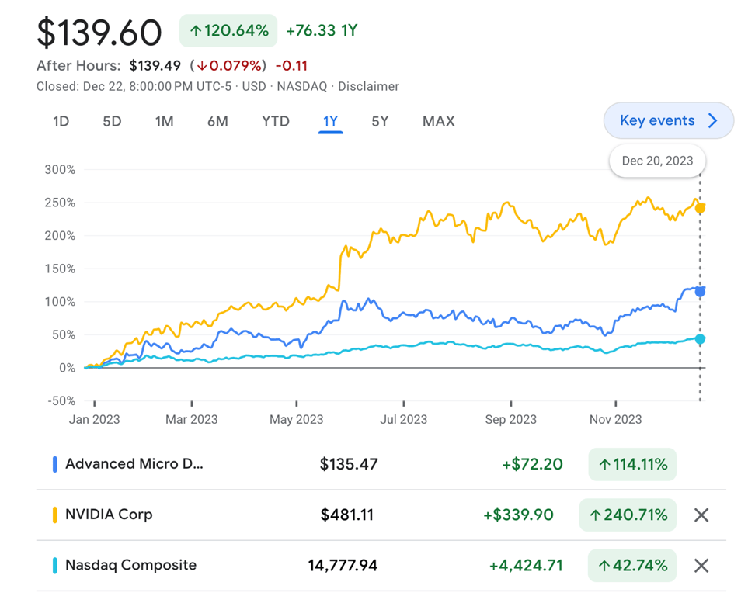Open the Advanced Micro Devices row

pyautogui.click(x=134, y=464)
